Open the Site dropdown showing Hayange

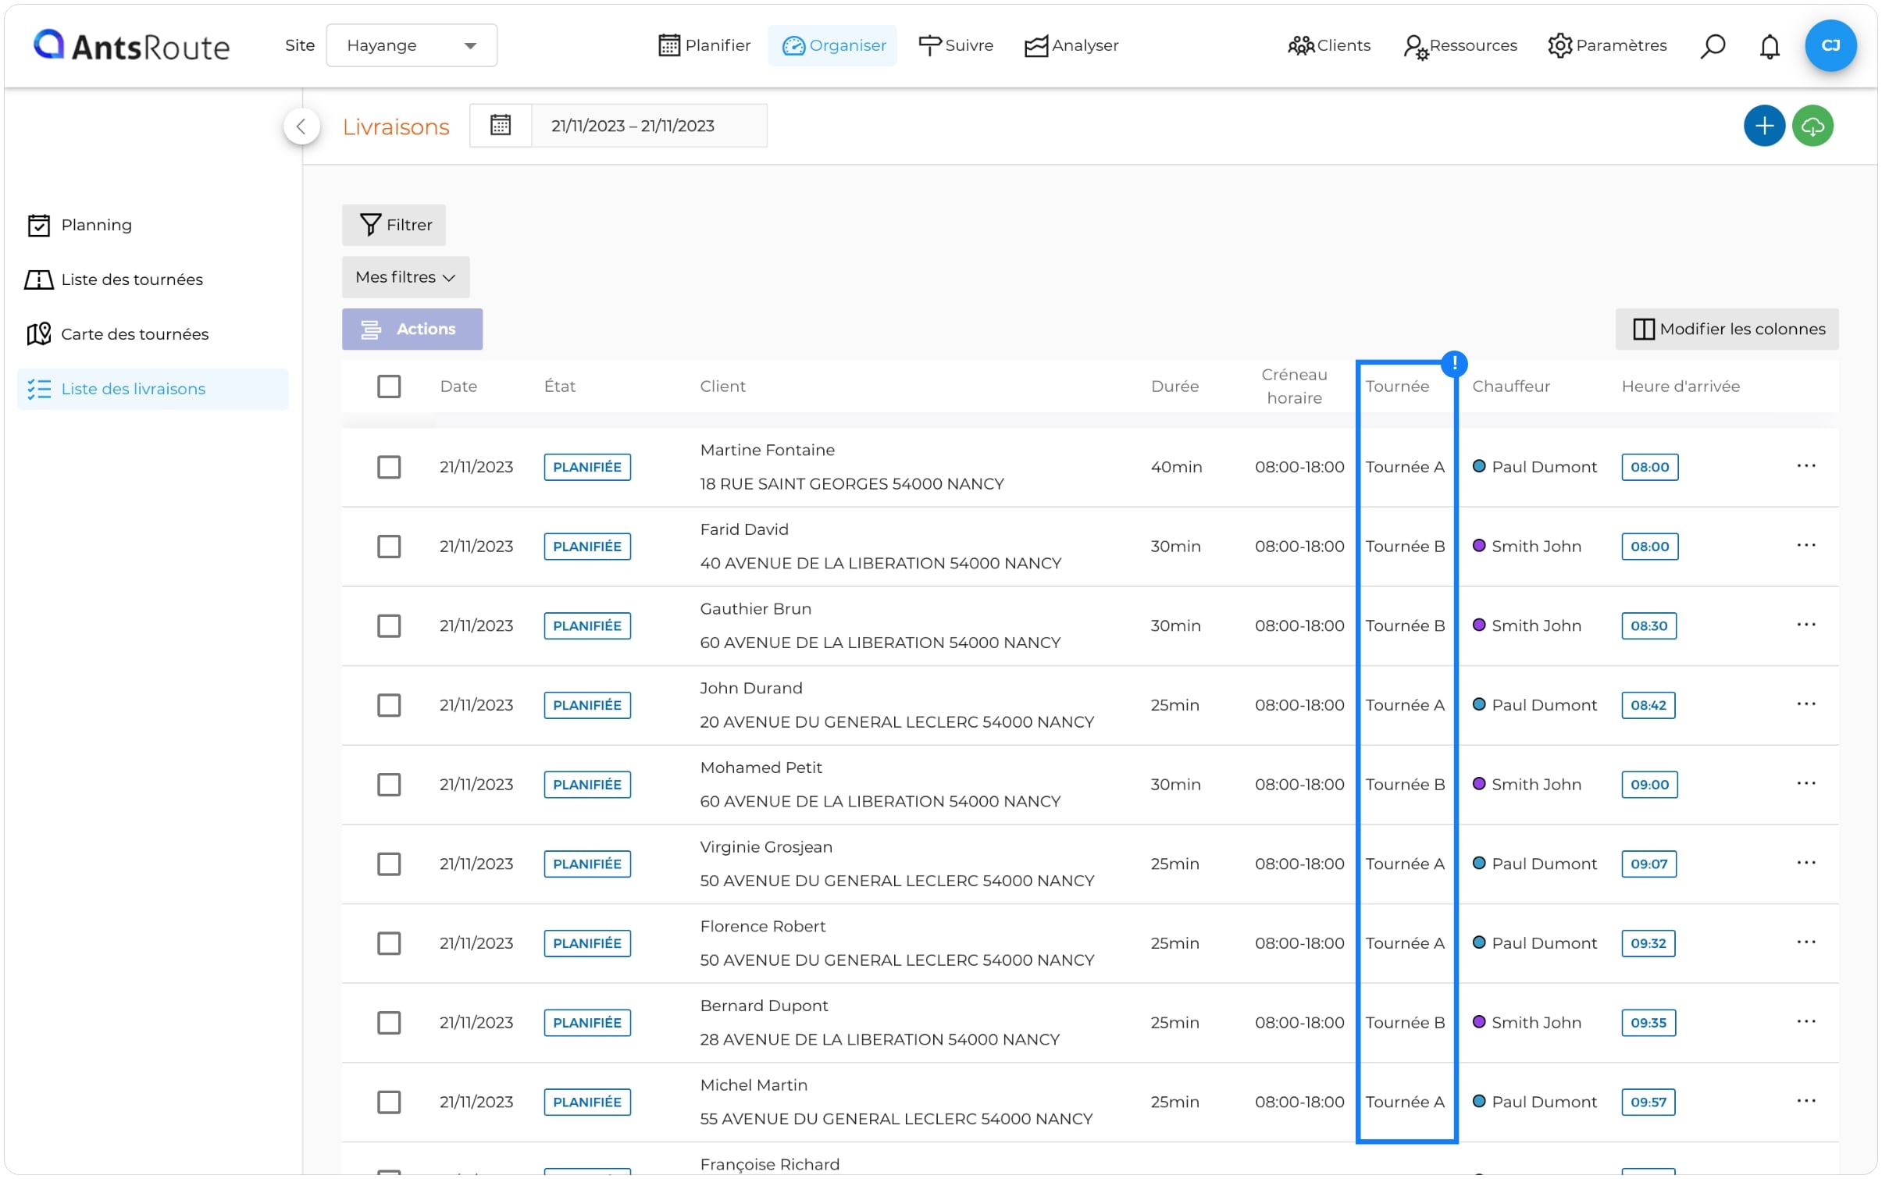tap(412, 45)
